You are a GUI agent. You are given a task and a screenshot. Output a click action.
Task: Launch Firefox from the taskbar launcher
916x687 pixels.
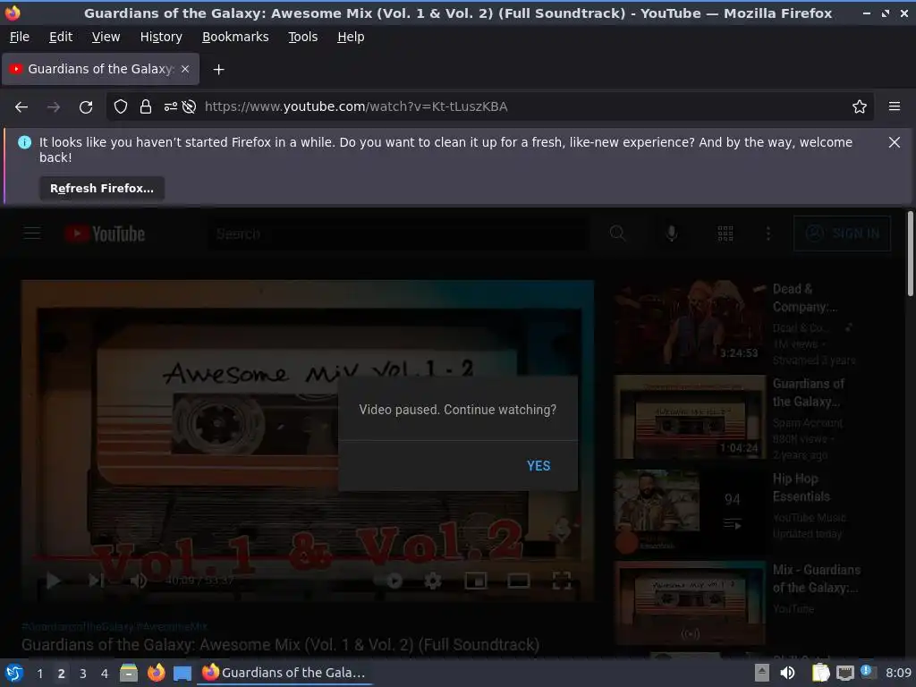click(156, 673)
